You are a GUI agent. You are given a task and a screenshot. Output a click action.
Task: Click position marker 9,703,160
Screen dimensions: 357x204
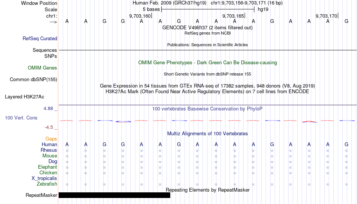tap(140, 16)
